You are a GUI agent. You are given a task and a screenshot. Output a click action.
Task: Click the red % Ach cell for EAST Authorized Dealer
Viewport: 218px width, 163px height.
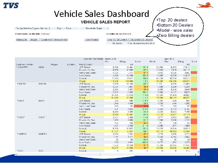point(141,106)
